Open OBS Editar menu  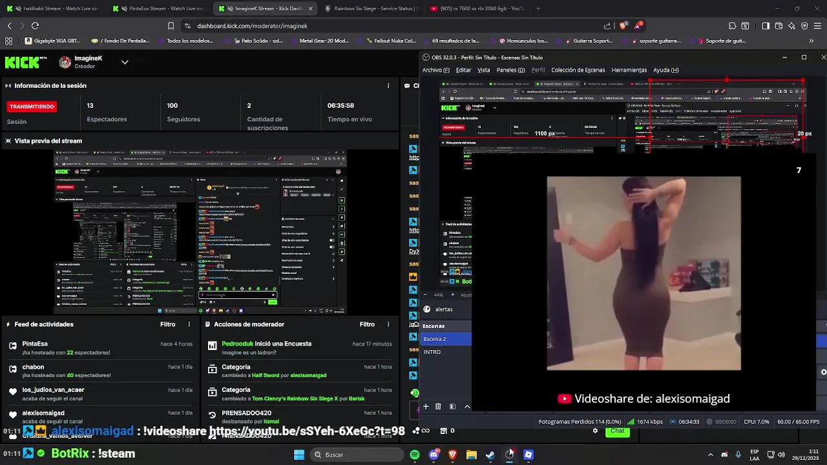pyautogui.click(x=463, y=70)
